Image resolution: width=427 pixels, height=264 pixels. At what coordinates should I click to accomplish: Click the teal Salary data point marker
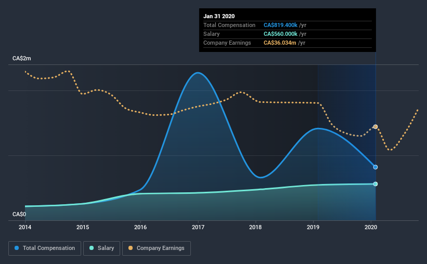[376, 184]
